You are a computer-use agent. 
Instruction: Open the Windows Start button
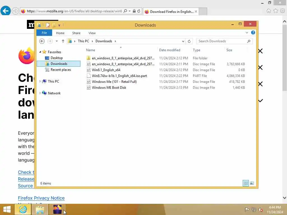point(7,209)
